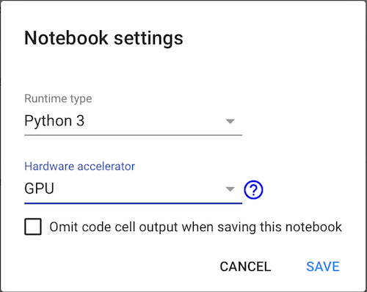This screenshot has height=292, width=367.
Task: Click the blue SAVE text button
Action: (323, 266)
